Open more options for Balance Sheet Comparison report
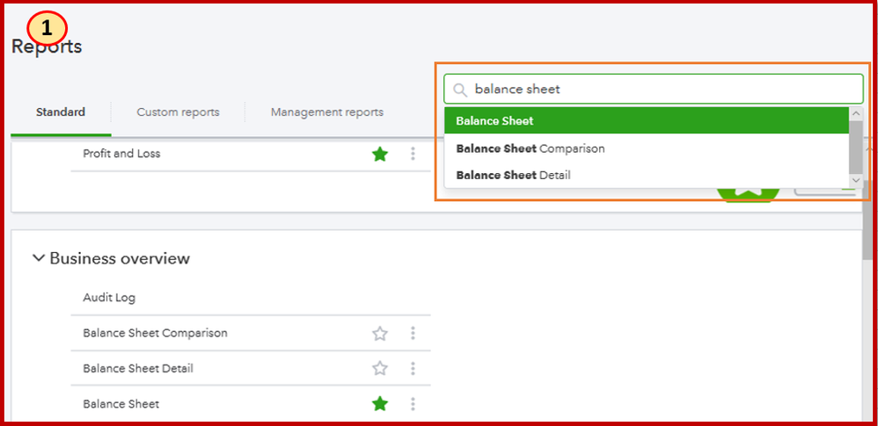The height and width of the screenshot is (426, 878). pyautogui.click(x=413, y=334)
